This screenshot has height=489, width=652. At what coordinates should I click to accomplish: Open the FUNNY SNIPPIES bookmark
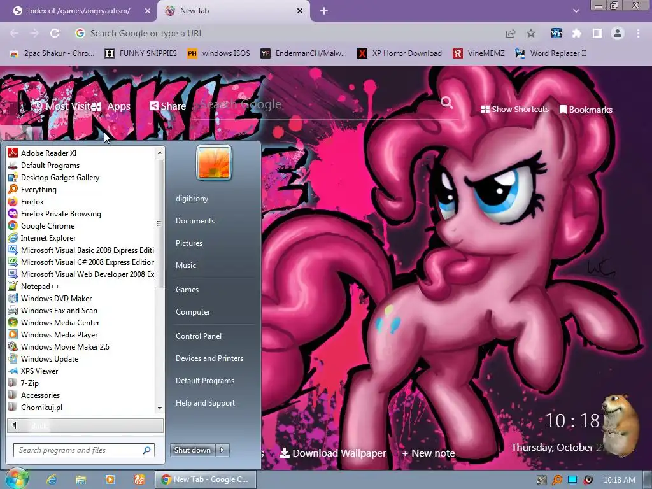(141, 53)
